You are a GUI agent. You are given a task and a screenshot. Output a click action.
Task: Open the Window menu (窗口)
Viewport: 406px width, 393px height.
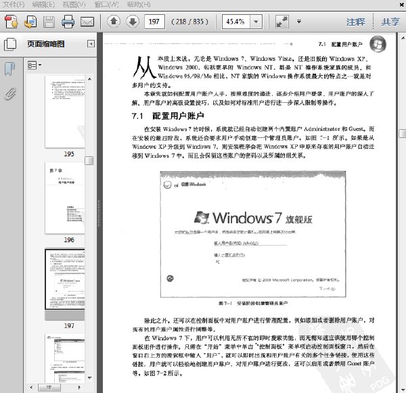click(x=106, y=5)
